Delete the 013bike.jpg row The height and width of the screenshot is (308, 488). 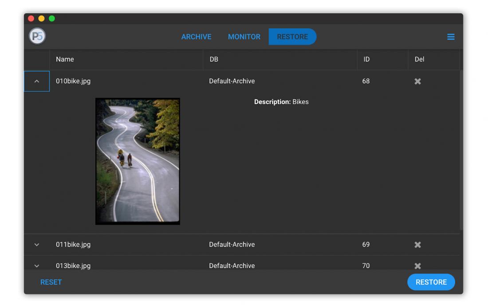pyautogui.click(x=417, y=266)
